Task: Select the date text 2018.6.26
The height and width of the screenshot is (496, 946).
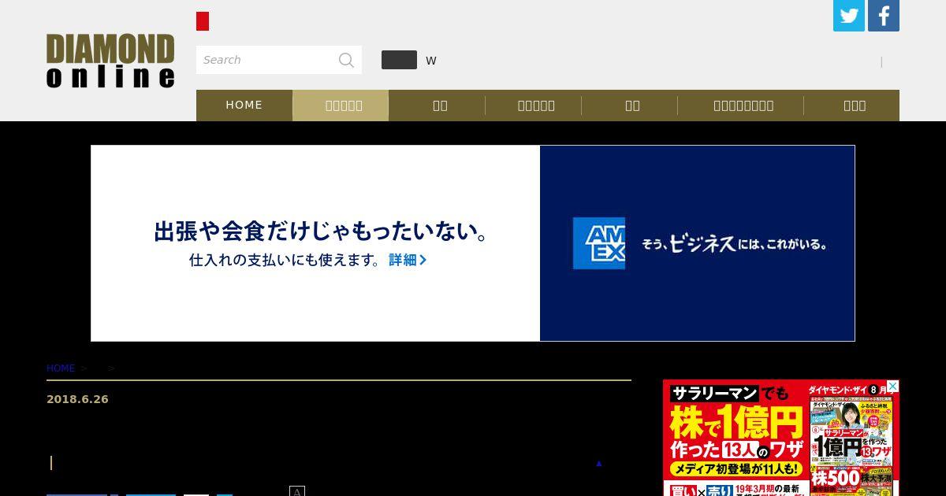Action: [x=77, y=399]
